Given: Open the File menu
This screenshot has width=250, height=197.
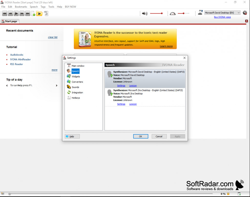Looking at the screenshot, I should click(x=3, y=7).
